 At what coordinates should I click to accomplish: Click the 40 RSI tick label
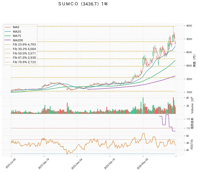(x=188, y=150)
